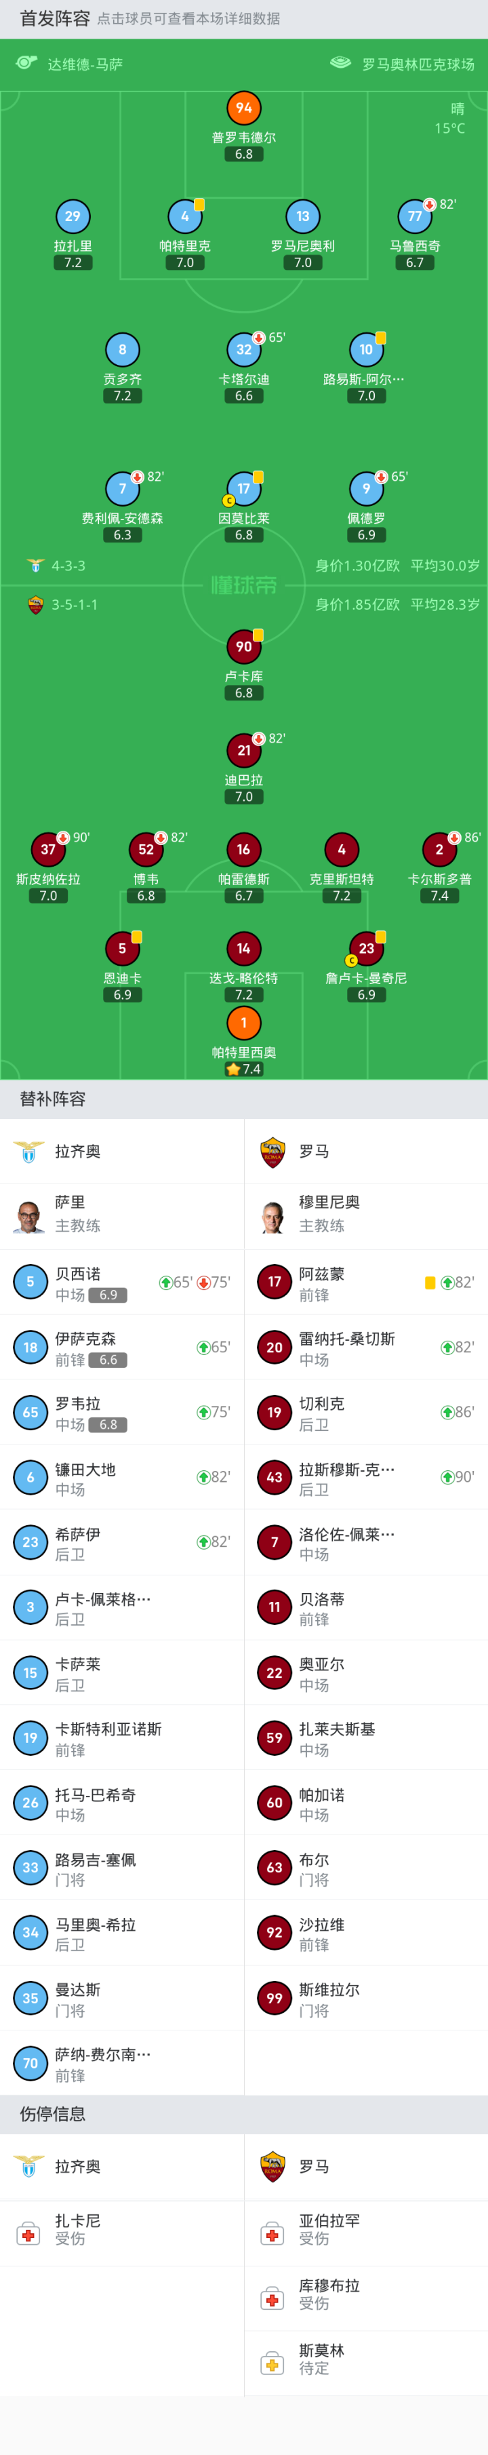The image size is (488, 2455).
Task: Open 萨里 head coach photo
Action: 30,1216
